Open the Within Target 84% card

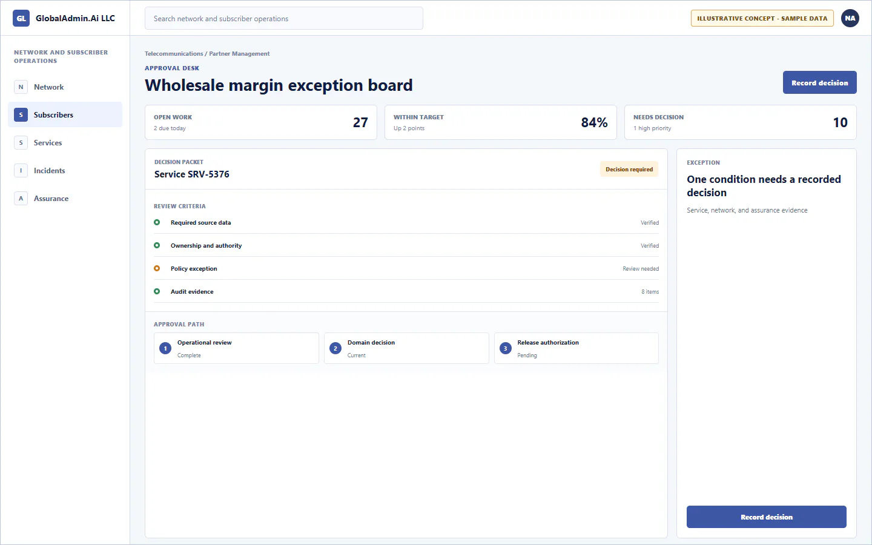(x=501, y=122)
